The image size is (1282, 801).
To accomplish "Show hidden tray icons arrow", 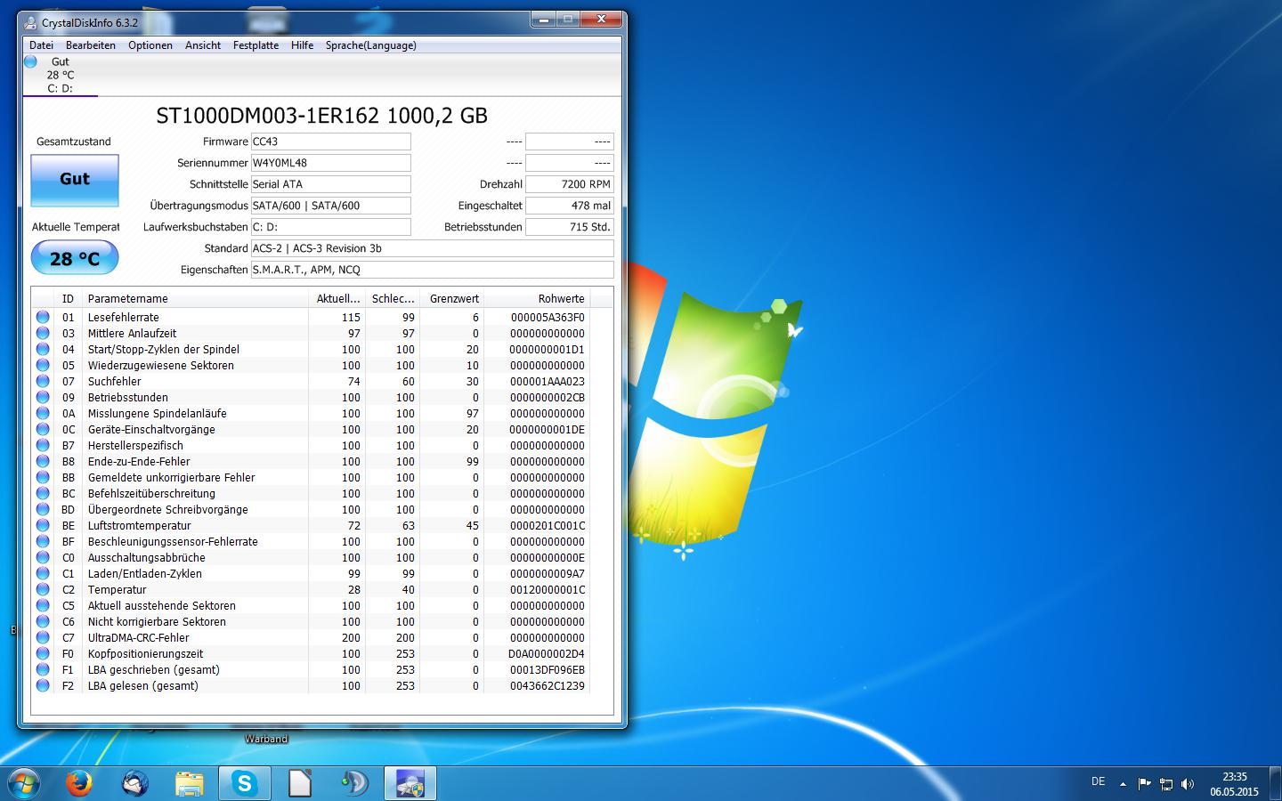I will click(x=1123, y=784).
